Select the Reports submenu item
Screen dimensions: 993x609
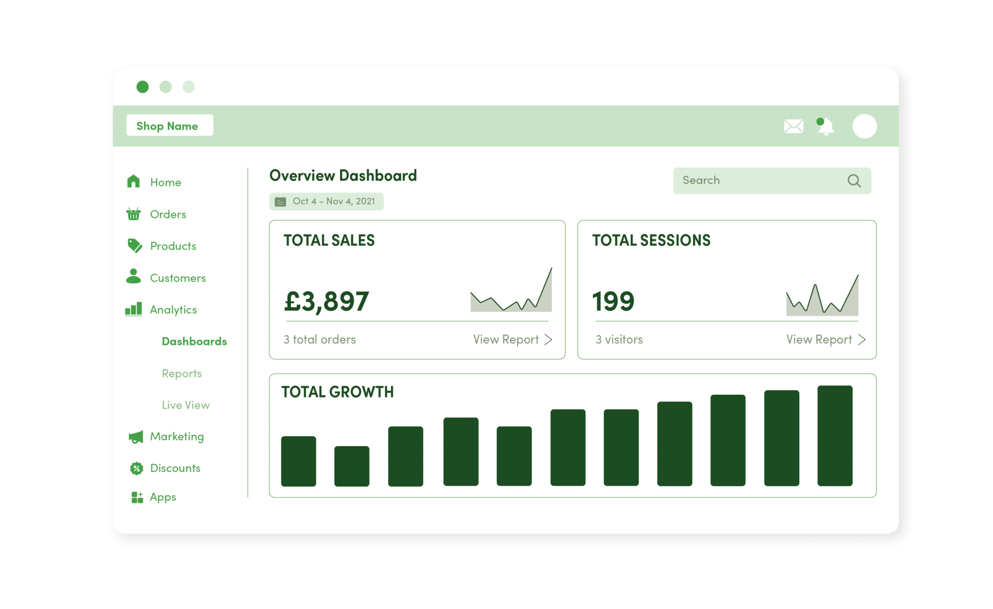pyautogui.click(x=182, y=373)
